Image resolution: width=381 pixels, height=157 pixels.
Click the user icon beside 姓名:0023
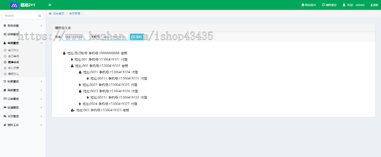point(80,91)
